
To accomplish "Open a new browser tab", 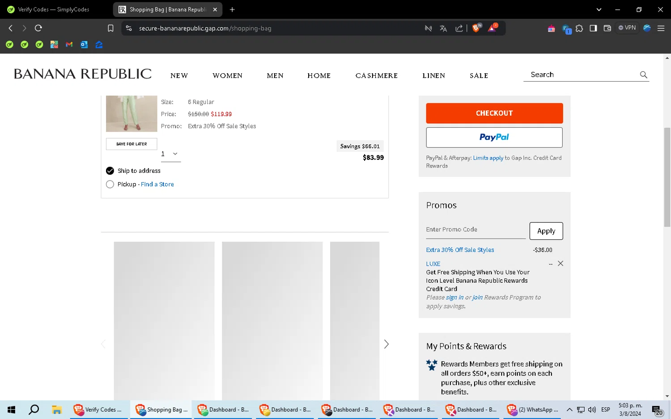I will coord(232,9).
